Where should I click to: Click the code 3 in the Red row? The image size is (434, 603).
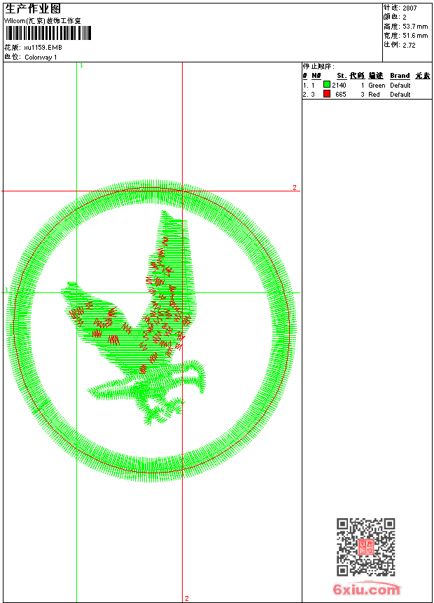(362, 95)
